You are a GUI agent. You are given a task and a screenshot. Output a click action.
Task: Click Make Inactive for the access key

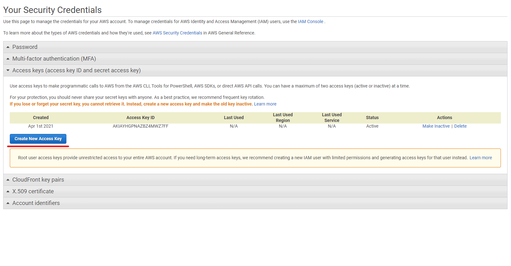436,126
